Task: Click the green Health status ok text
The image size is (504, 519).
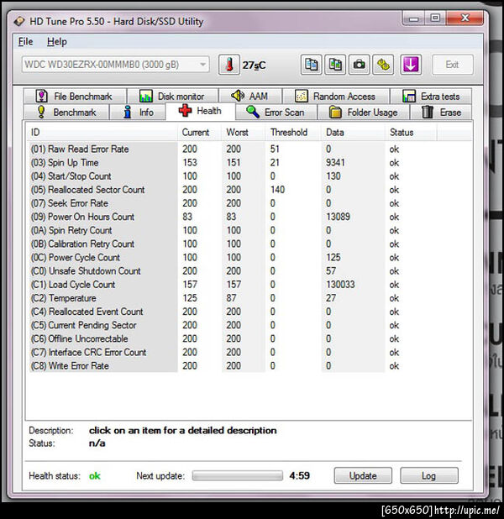Action: 95,476
